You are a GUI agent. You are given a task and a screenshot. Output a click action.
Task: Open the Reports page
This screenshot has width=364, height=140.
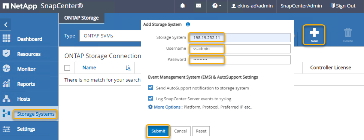[26, 84]
